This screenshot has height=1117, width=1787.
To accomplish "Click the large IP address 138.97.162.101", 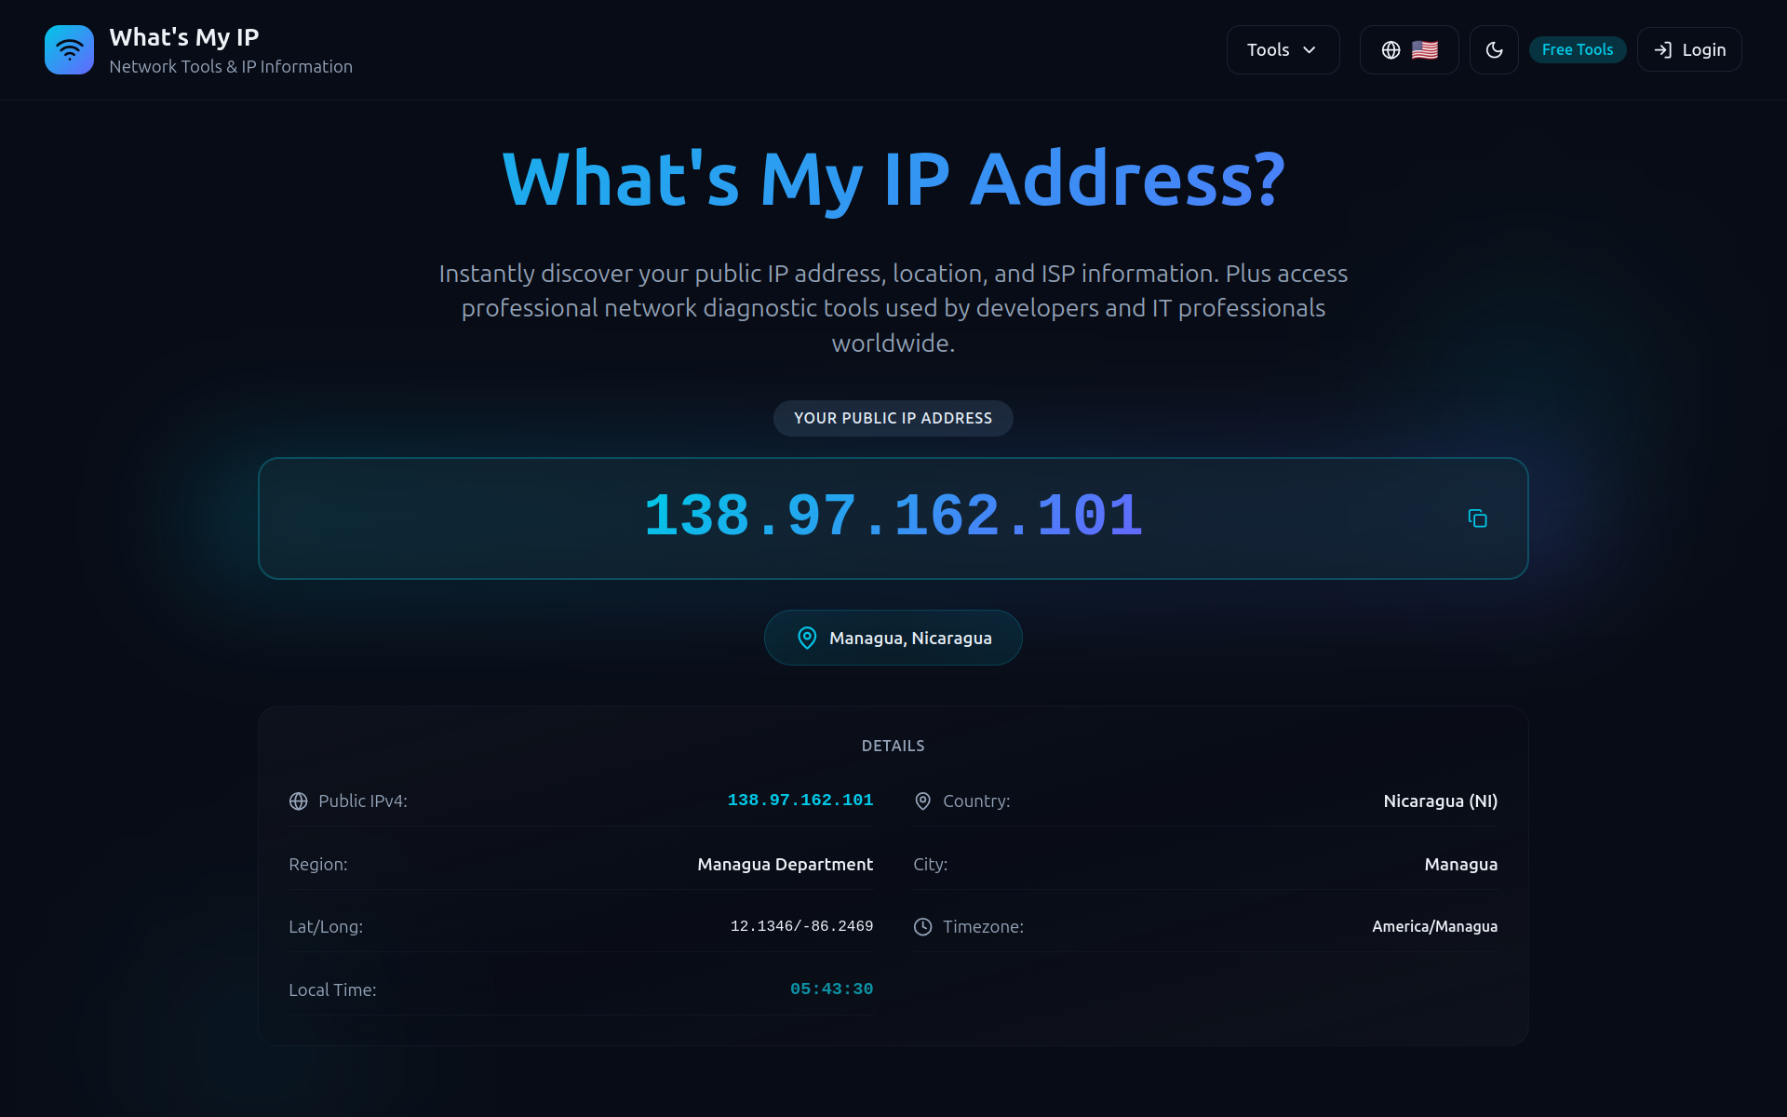I will 893,517.
